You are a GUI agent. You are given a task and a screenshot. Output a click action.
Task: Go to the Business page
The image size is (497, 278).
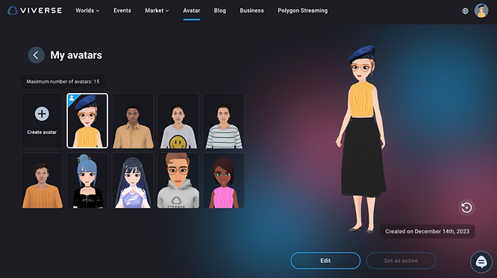pos(251,10)
